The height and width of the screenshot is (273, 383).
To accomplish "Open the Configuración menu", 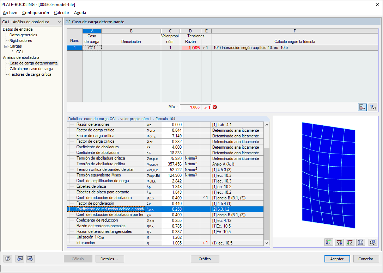I will click(35, 13).
